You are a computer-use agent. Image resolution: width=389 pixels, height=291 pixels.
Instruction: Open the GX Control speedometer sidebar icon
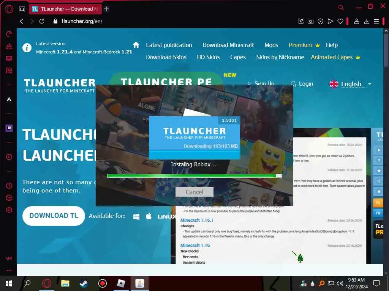pyautogui.click(x=9, y=34)
